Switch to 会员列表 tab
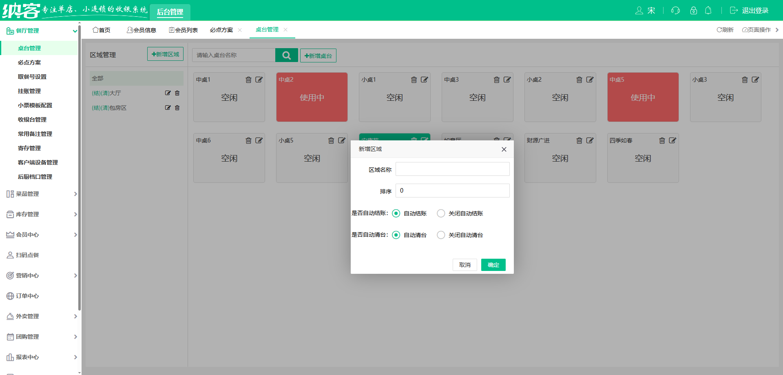Viewport: 783px width, 375px height. 184,30
